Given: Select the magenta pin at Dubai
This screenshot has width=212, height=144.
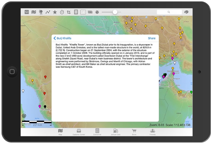Looking at the screenshot, I should tap(164, 77).
